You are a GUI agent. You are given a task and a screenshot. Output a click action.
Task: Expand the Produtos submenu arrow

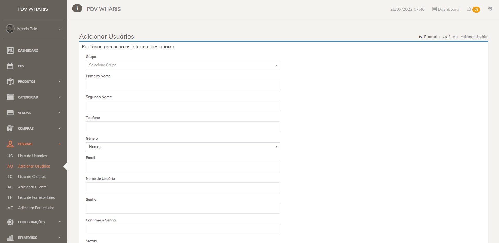[60, 81]
